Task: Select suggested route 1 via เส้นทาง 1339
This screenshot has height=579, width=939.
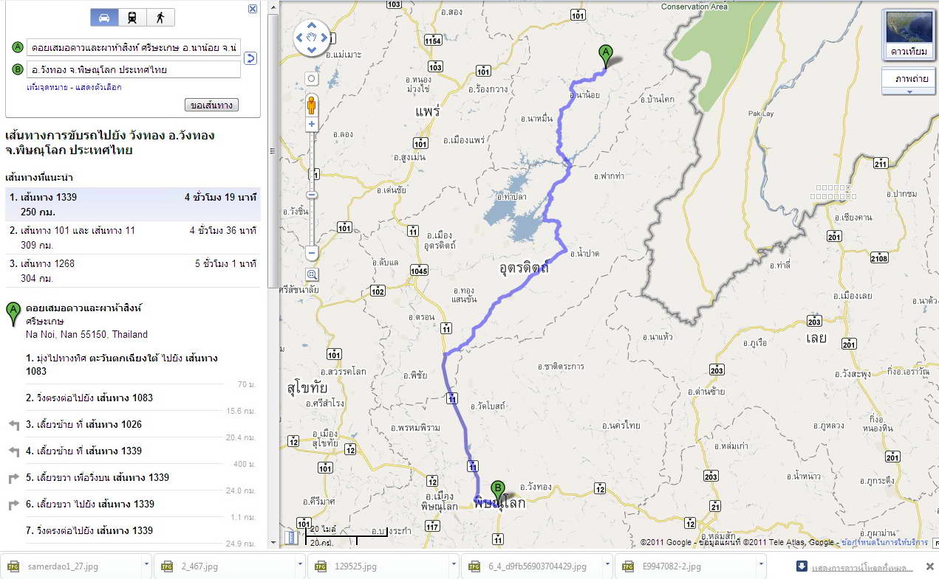Action: coord(132,204)
